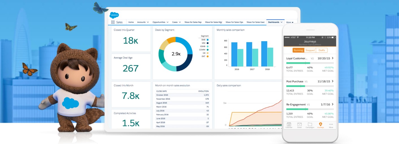Select the Running journeys filter
The image size is (399, 144).
point(298,50)
